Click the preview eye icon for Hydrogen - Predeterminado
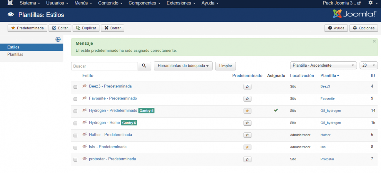The height and width of the screenshot is (173, 381). click(85, 110)
